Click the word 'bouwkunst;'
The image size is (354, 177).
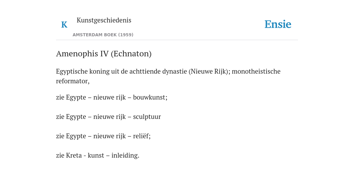[150, 97]
